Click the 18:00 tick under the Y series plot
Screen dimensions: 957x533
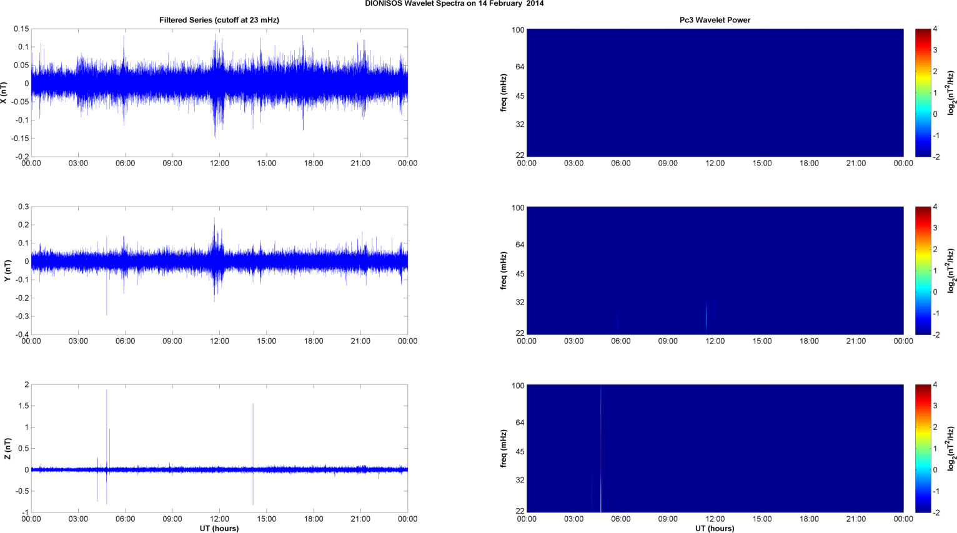click(x=314, y=341)
